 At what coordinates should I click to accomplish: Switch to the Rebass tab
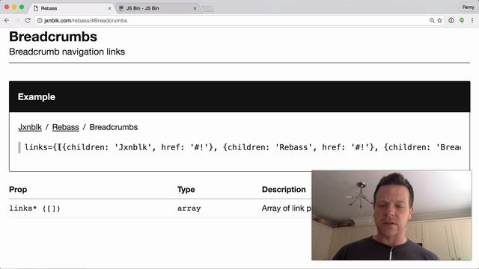coord(72,8)
